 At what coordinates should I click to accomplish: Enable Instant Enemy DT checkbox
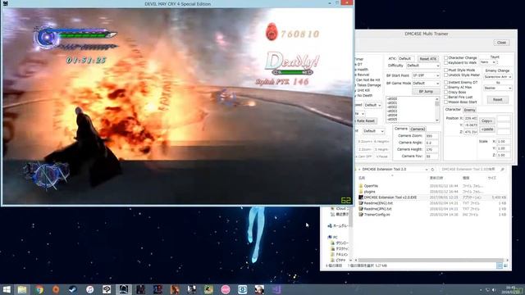(x=445, y=82)
